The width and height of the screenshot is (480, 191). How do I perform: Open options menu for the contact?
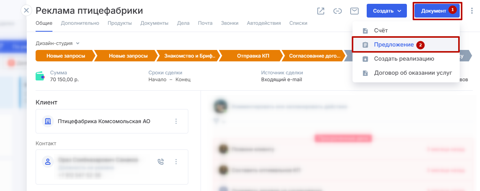coord(176,162)
